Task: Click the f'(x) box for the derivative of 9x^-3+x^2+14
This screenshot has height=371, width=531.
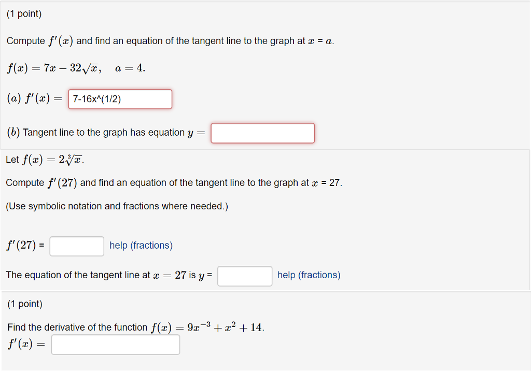Action: click(x=115, y=344)
